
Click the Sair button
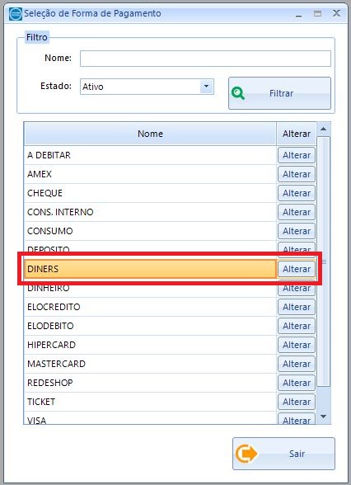[x=283, y=454]
